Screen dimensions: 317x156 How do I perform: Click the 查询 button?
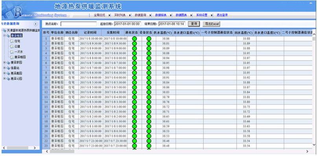click(194, 24)
